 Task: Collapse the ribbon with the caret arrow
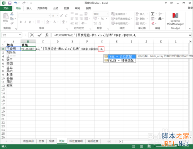(190, 29)
